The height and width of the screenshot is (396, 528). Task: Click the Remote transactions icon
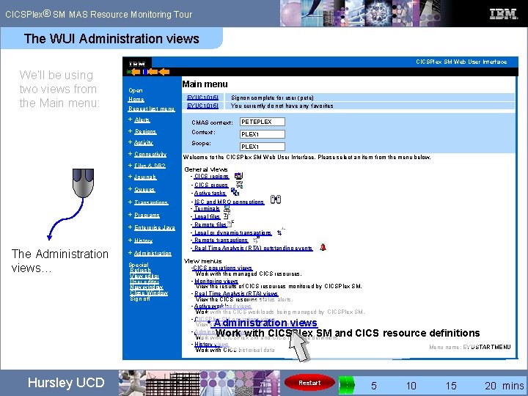point(256,240)
